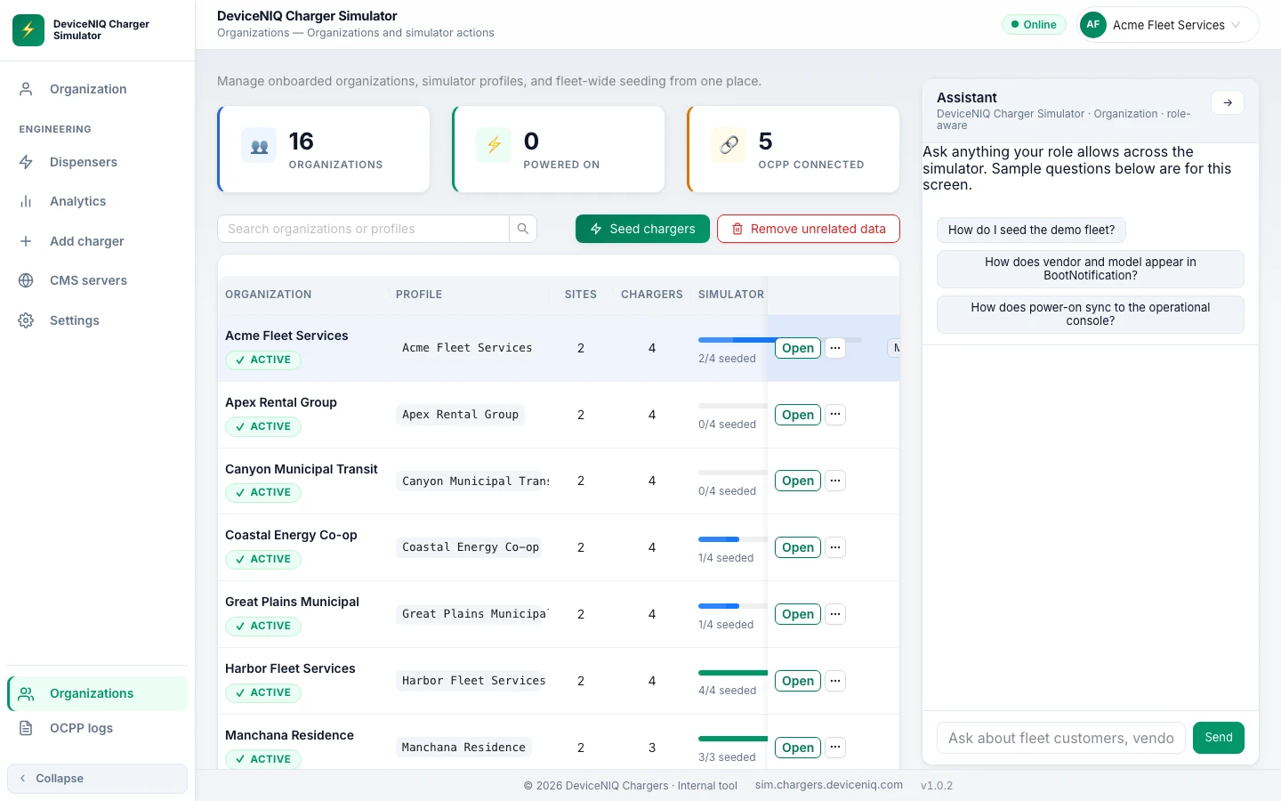Select Add charger in the sidebar

(x=98, y=241)
